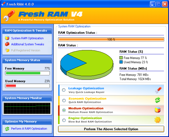Click the pie chart icon in Medium Optimization row

click(x=158, y=110)
